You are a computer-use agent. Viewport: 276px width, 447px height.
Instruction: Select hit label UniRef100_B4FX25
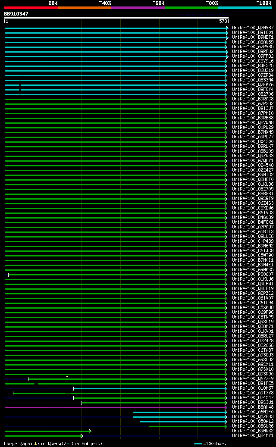click(x=253, y=66)
